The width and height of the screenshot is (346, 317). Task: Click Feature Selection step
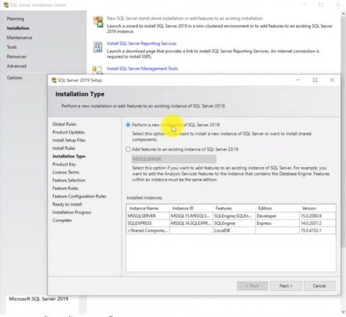click(x=69, y=180)
